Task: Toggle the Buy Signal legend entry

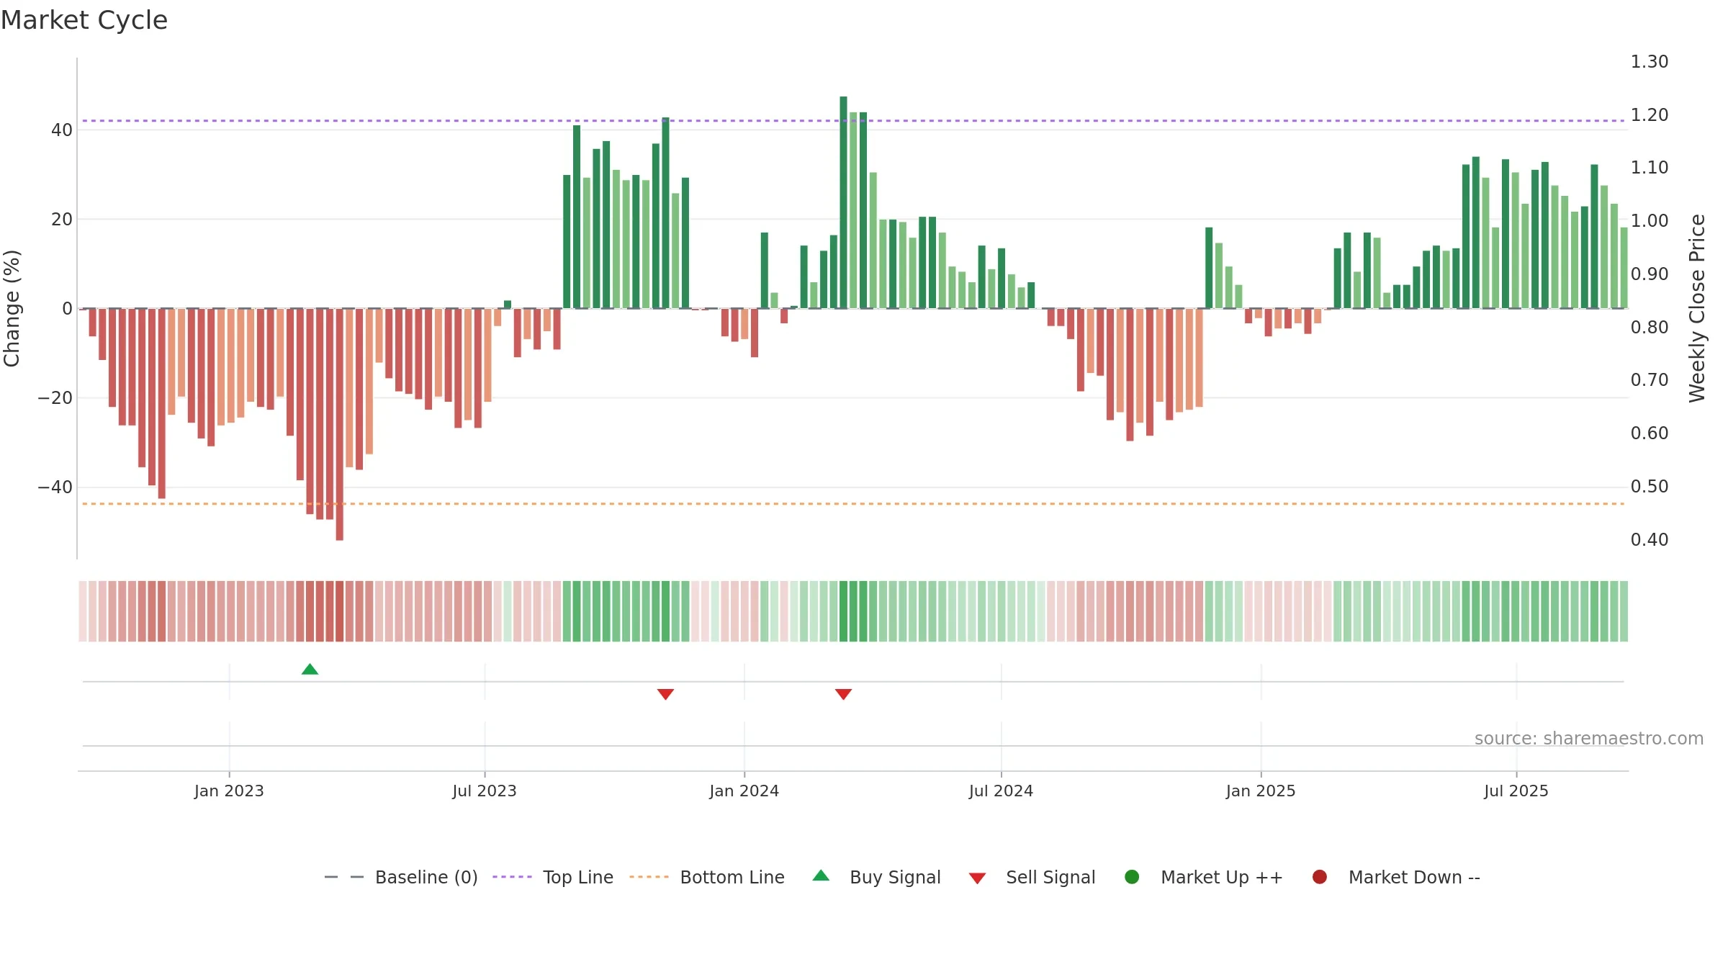Action: 876,877
